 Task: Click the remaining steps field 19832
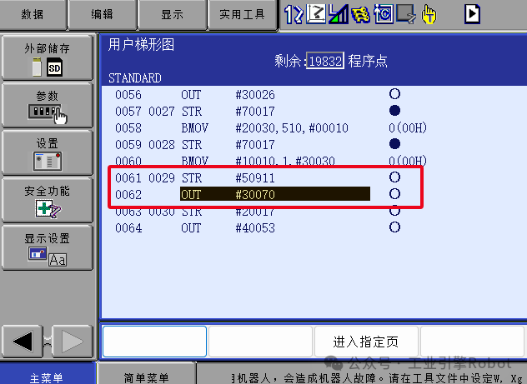325,61
